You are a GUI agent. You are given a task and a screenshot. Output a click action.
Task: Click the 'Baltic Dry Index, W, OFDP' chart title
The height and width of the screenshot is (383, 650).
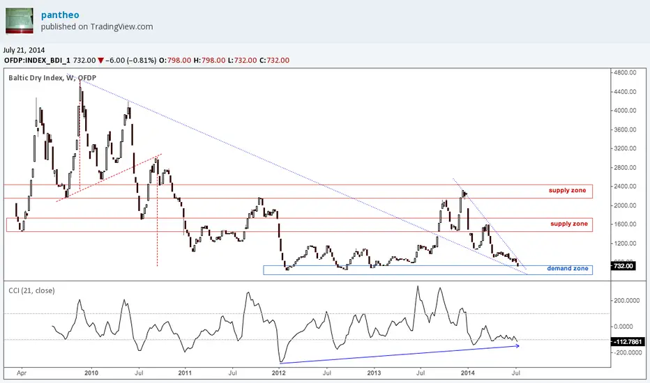pos(52,78)
